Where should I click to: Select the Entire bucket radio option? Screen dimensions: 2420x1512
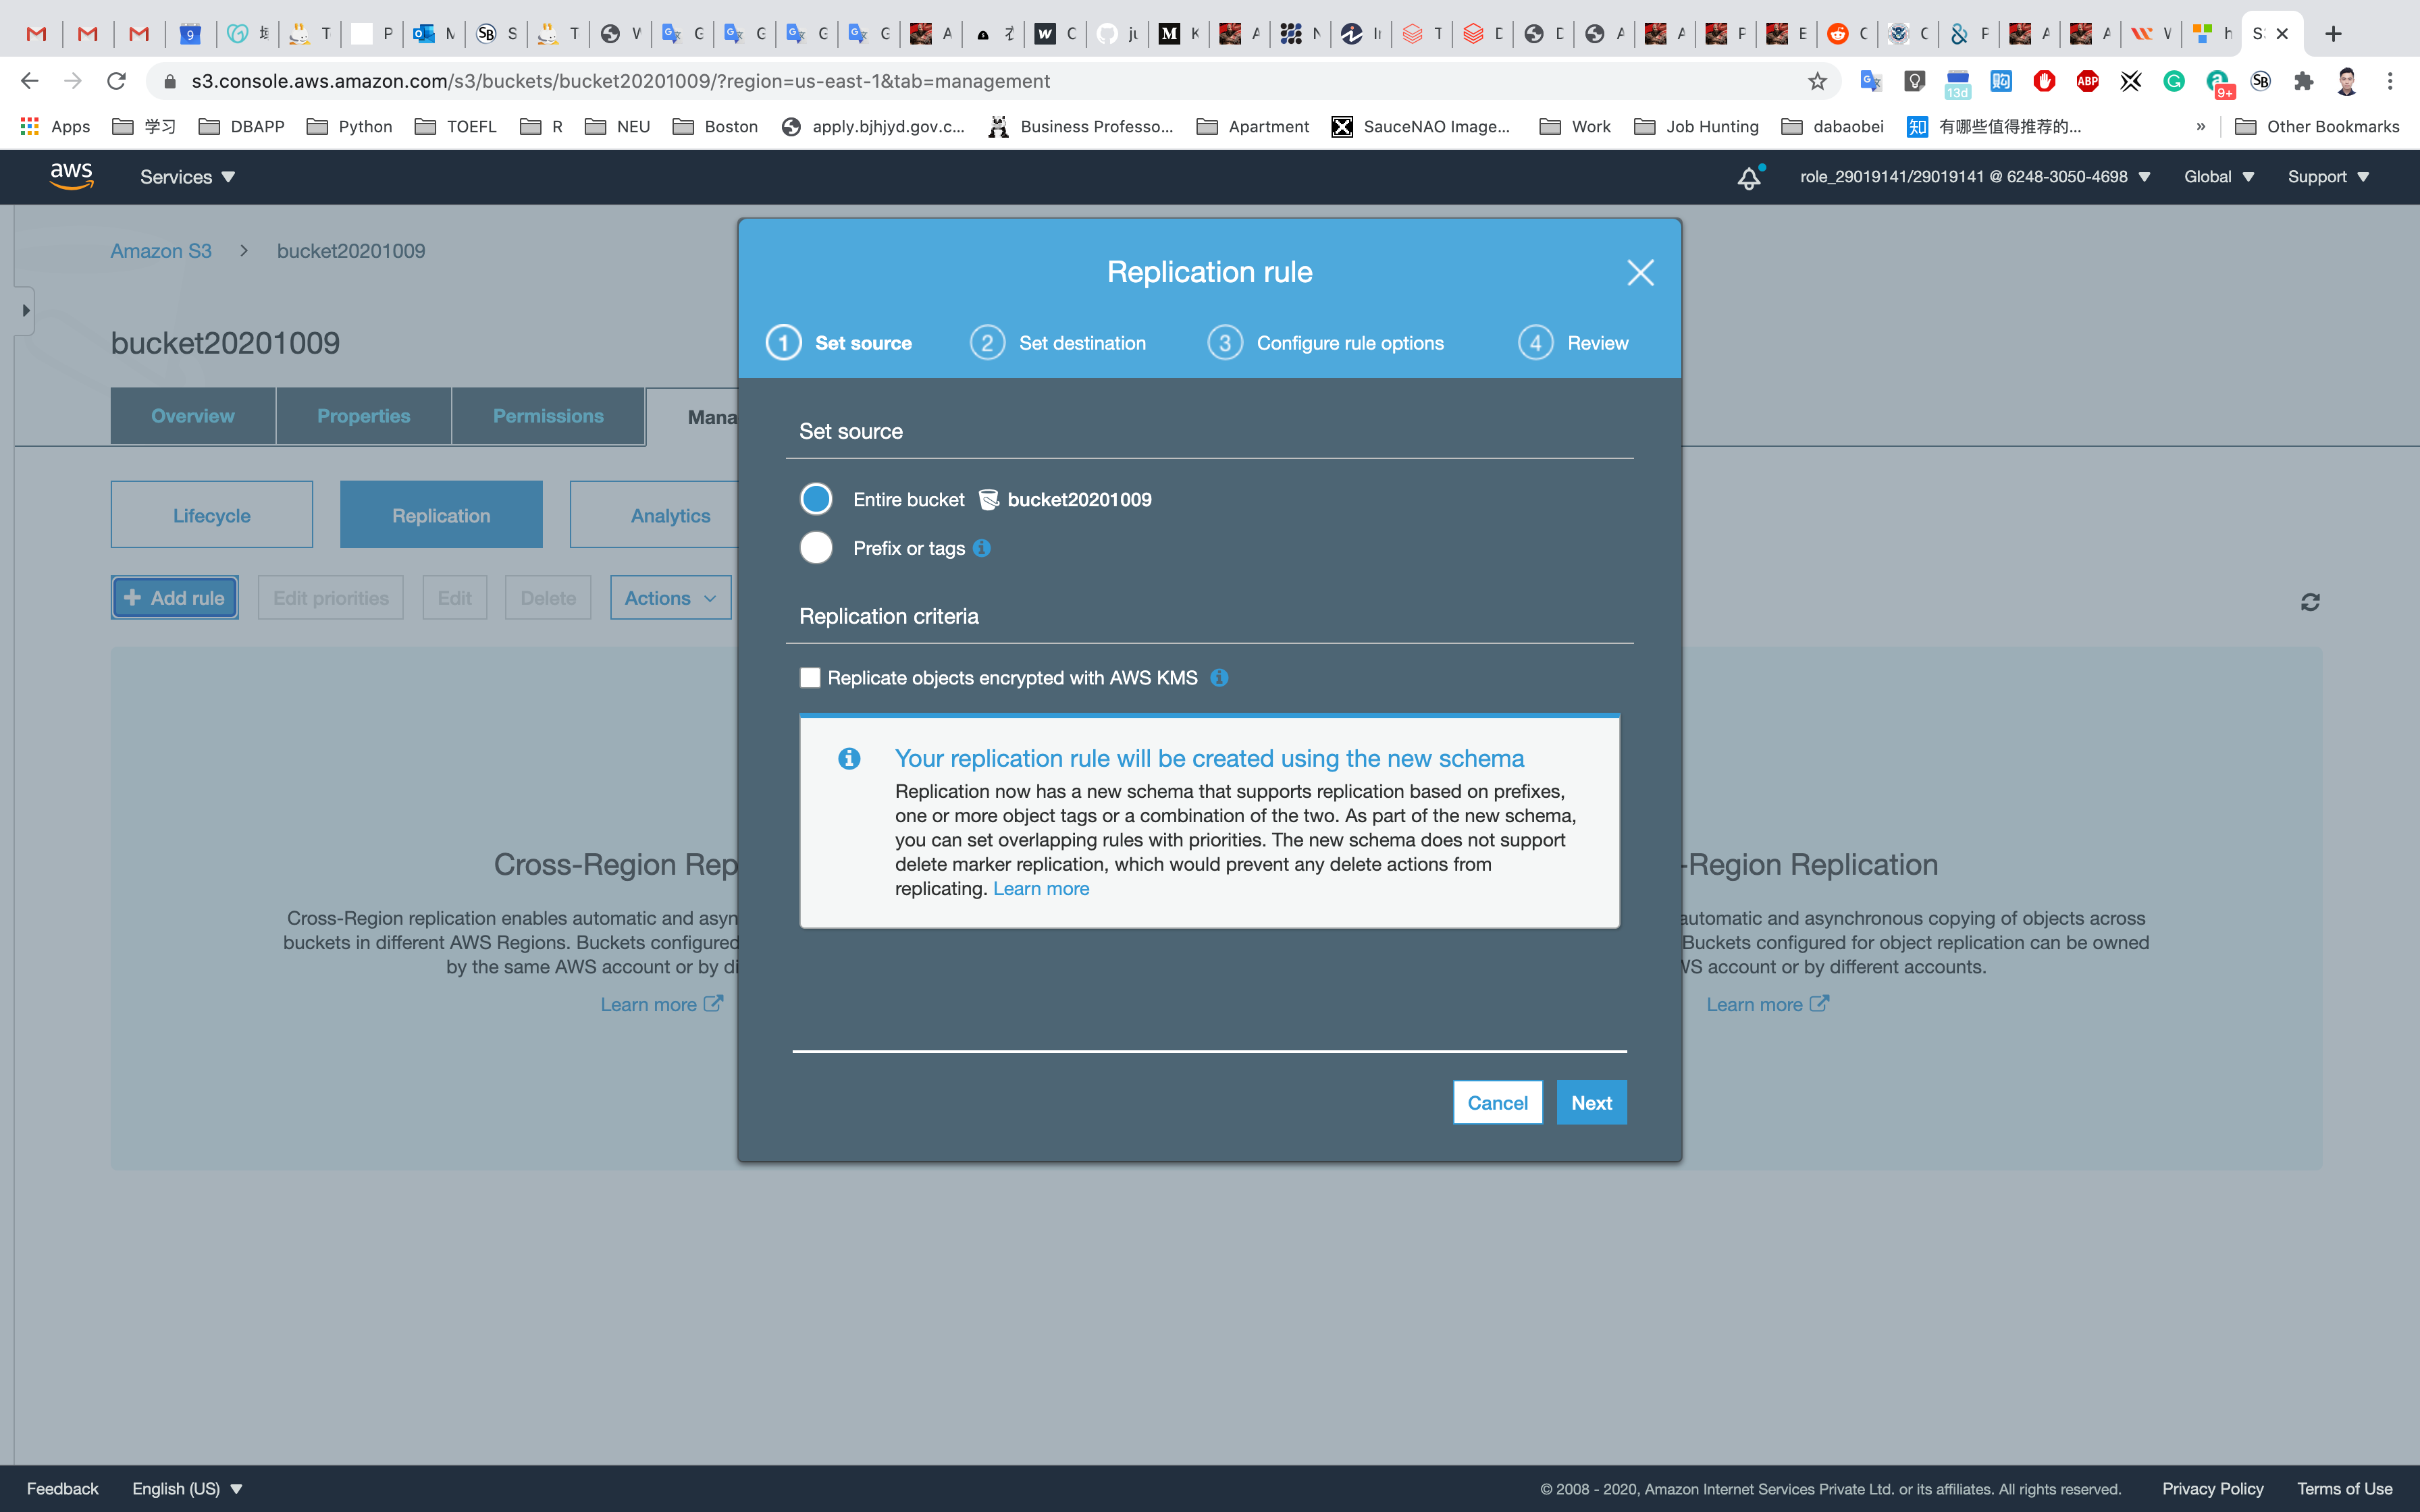816,499
